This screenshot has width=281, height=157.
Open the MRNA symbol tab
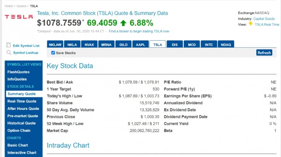click(106, 44)
